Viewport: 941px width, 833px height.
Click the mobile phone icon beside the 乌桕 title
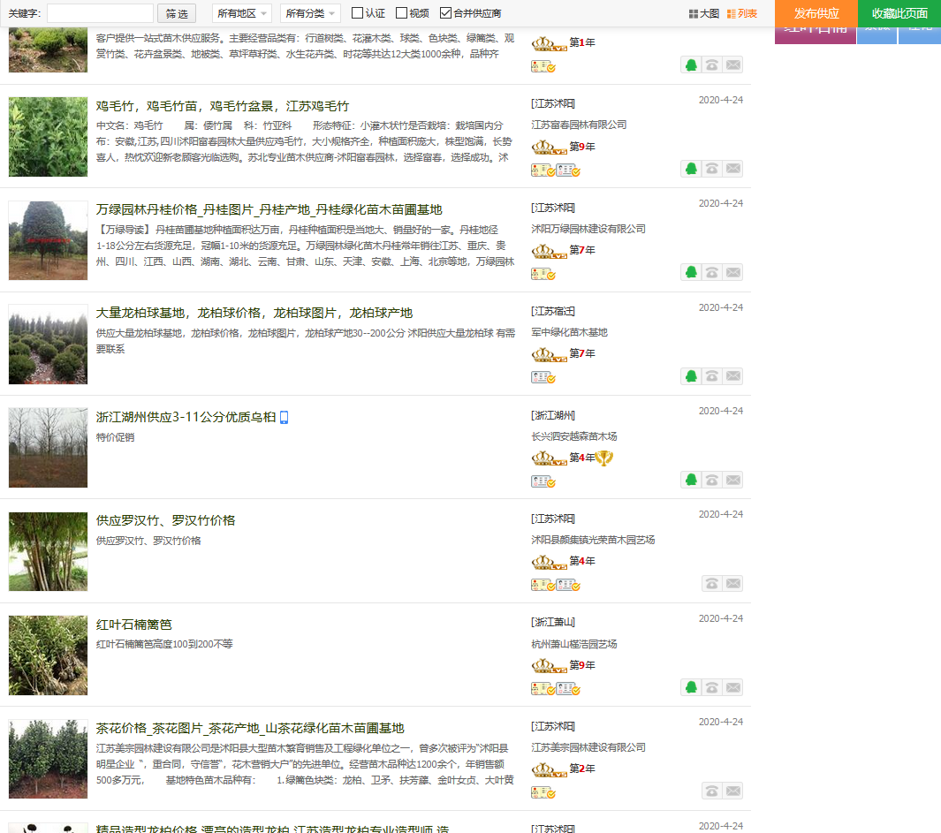point(285,417)
